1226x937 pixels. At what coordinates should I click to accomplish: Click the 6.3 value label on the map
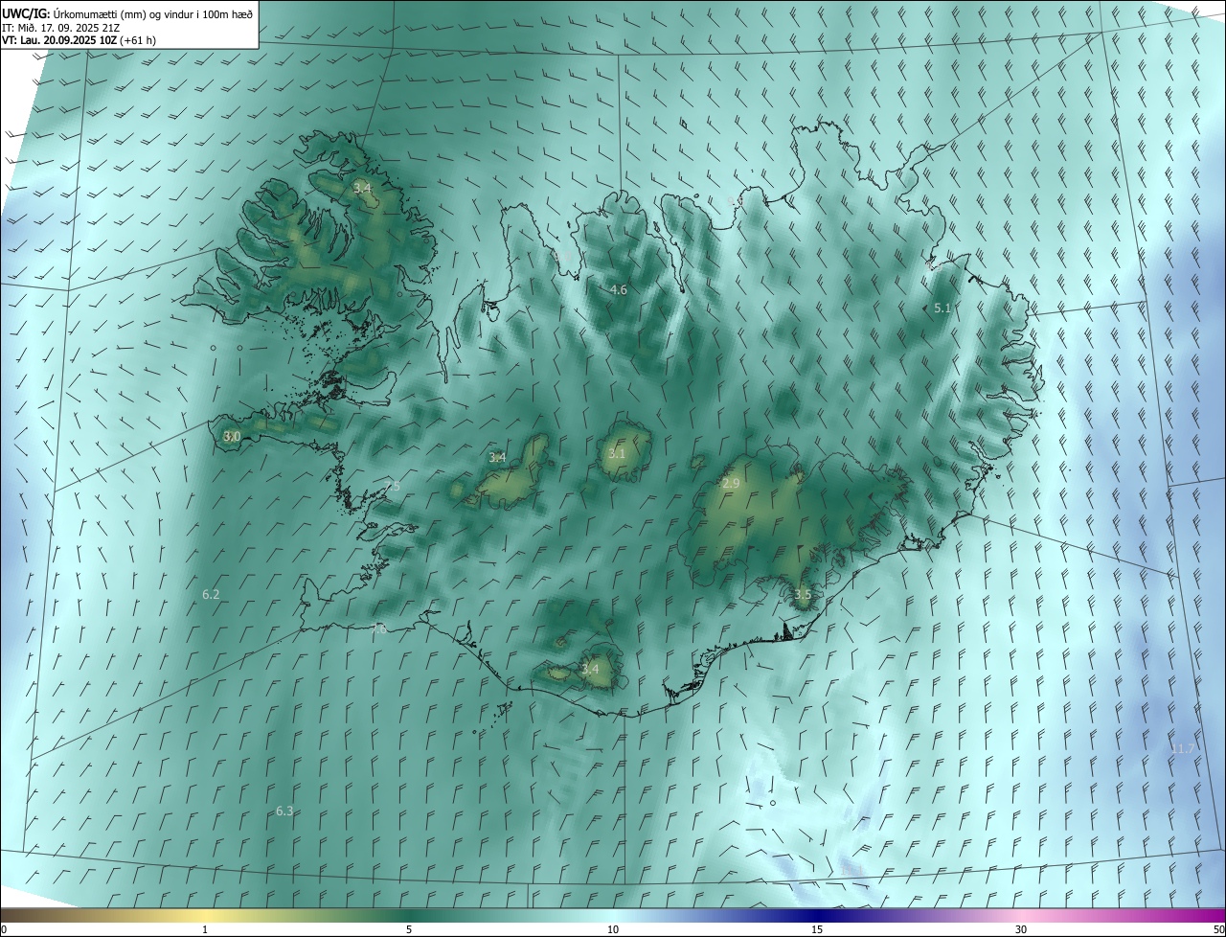pos(284,811)
